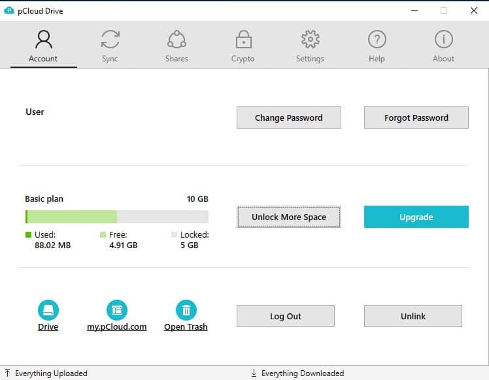Click the '88.02 MB' used value
Viewport: 489px width, 380px height.
(53, 245)
